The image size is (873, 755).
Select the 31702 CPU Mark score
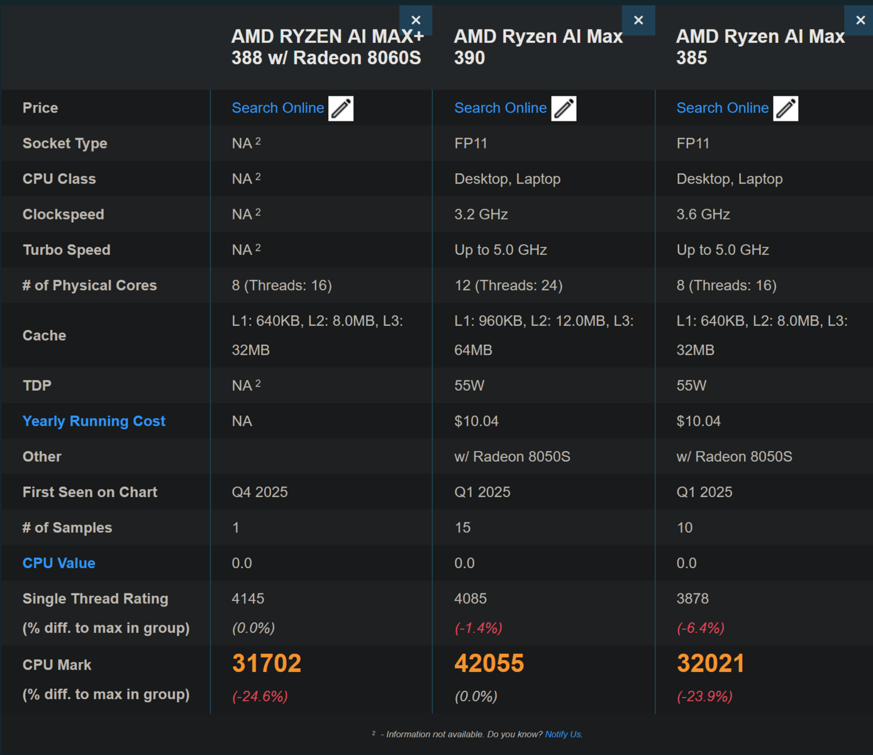267,664
